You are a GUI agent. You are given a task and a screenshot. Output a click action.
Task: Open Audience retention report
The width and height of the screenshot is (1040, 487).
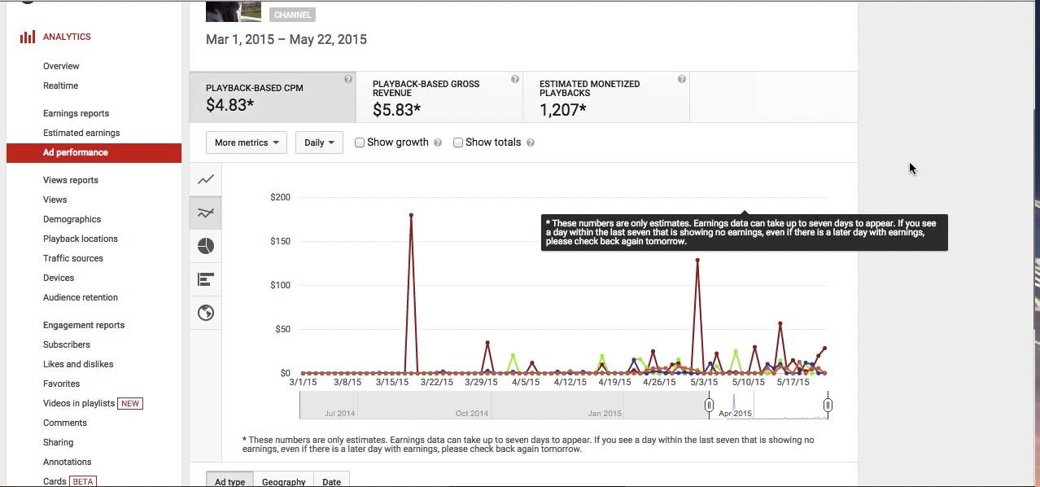pyautogui.click(x=81, y=297)
